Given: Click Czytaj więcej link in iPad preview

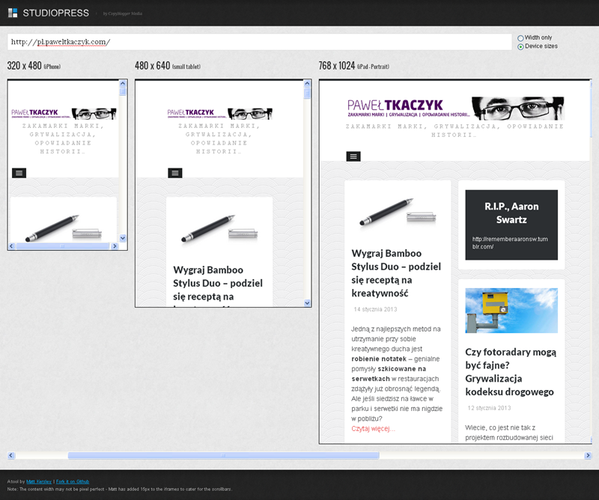Looking at the screenshot, I should tap(373, 429).
